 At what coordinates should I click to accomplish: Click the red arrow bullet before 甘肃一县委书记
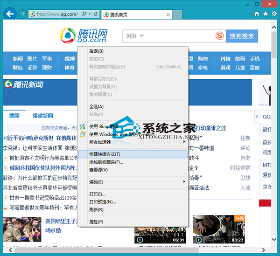(x=5, y=198)
